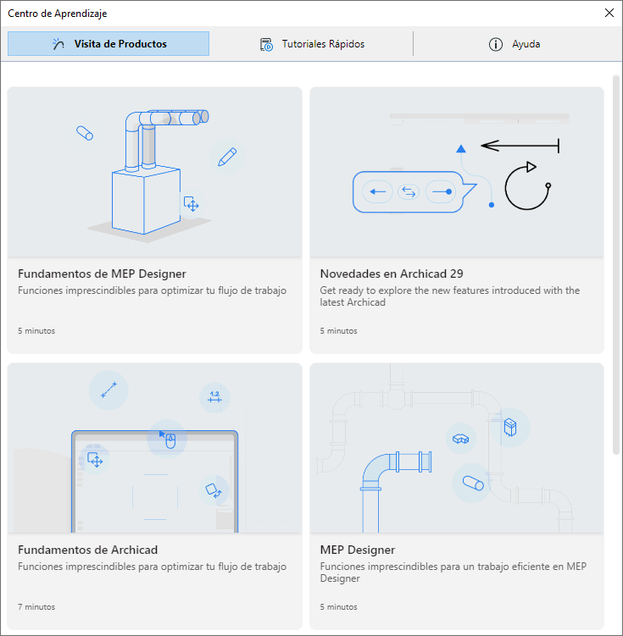Click the pencil icon in MEP illustration
Viewport: 623px width, 636px height.
[226, 157]
